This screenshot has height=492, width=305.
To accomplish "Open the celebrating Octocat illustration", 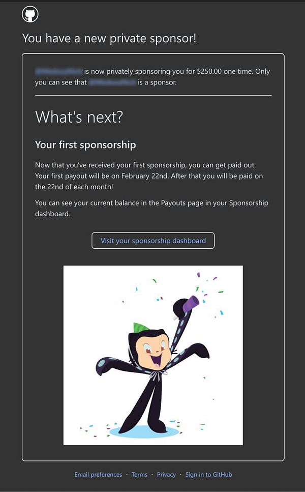I will tap(153, 355).
